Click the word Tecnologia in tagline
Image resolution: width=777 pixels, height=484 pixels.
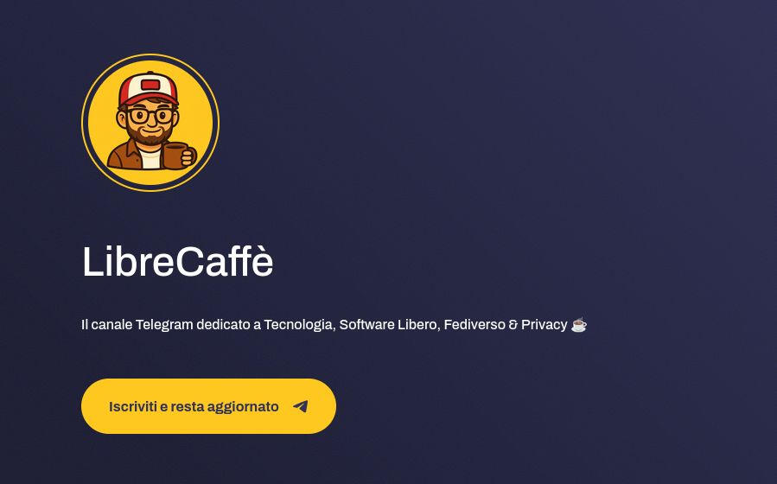point(300,326)
